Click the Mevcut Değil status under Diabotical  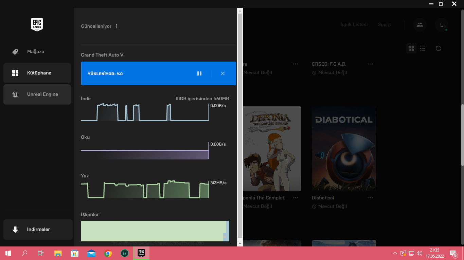pos(329,206)
